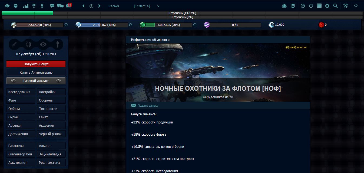Open the exclamation mark info icon
Image resolution: width=364 pixels, height=173 pixels.
[311, 6]
